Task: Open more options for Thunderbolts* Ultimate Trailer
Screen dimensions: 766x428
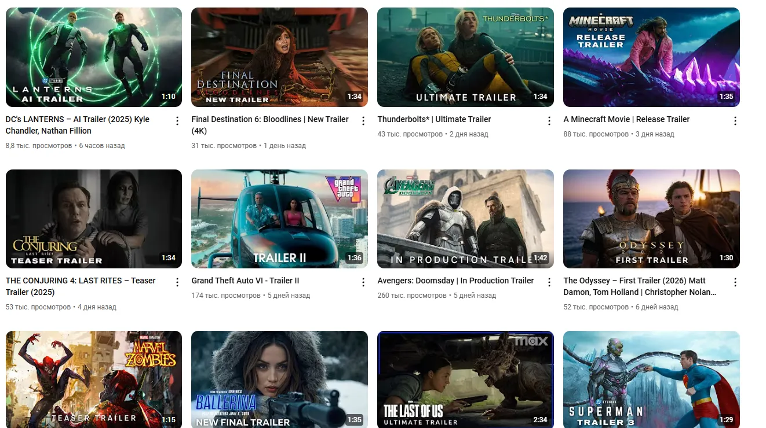Action: [549, 121]
